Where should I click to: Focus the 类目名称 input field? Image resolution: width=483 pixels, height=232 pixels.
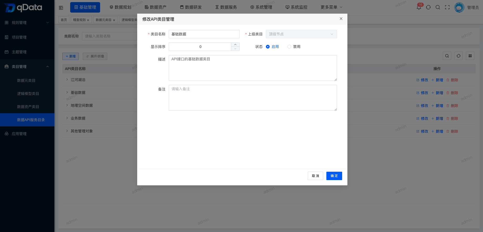[x=204, y=34]
